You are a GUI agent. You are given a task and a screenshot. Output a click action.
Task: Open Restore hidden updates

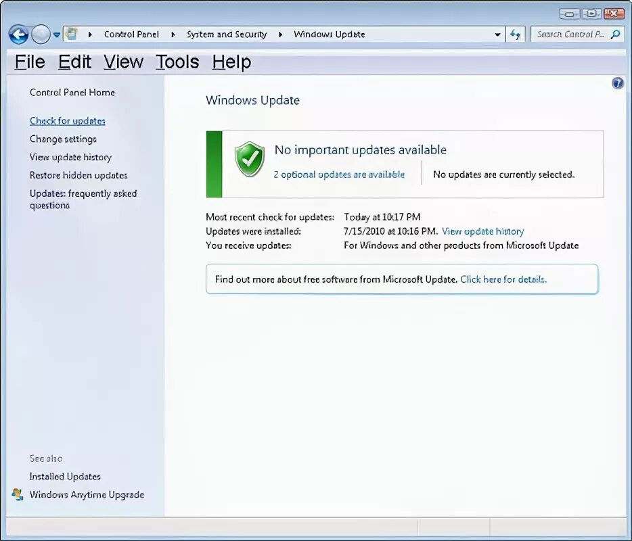coord(78,175)
